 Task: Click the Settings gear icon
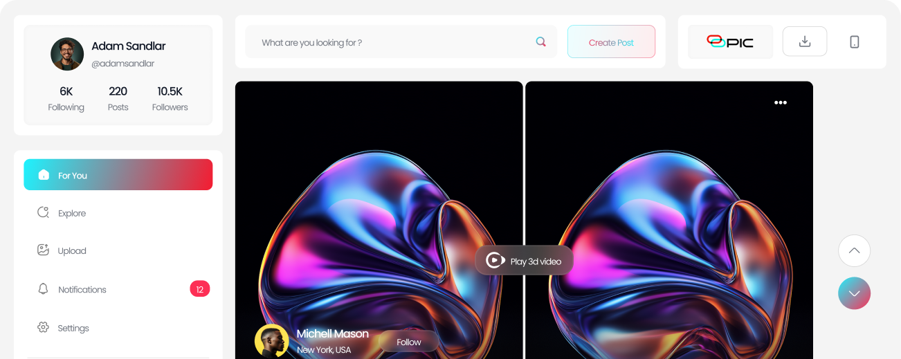(x=43, y=328)
